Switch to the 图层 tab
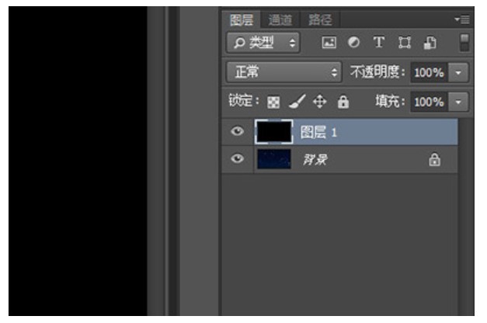 [x=242, y=20]
